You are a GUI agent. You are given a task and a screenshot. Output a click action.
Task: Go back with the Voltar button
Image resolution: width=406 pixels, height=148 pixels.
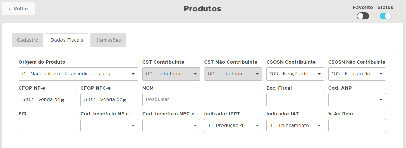click(x=19, y=9)
